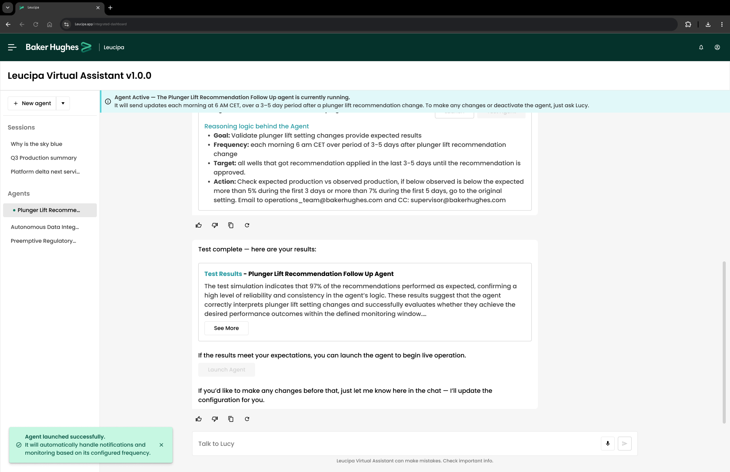Thumbs down the test results message

point(215,419)
